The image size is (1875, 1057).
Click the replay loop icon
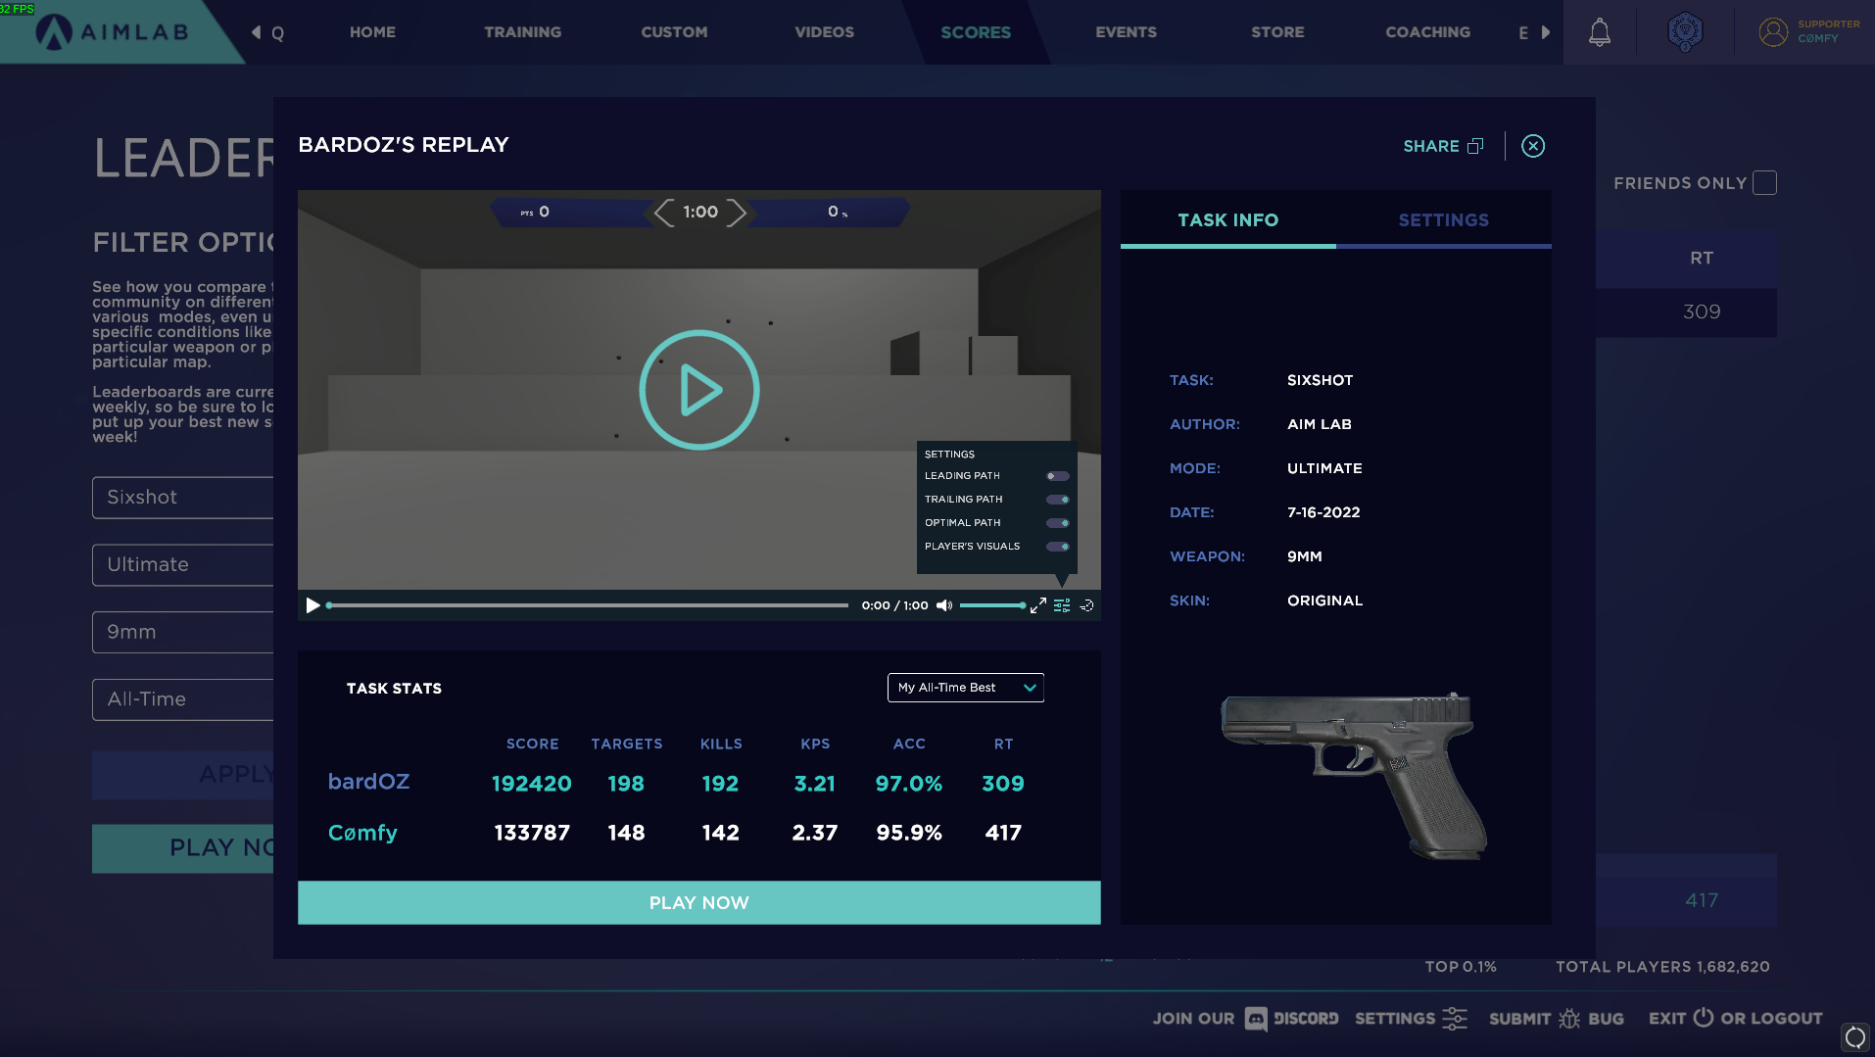pyautogui.click(x=1086, y=605)
